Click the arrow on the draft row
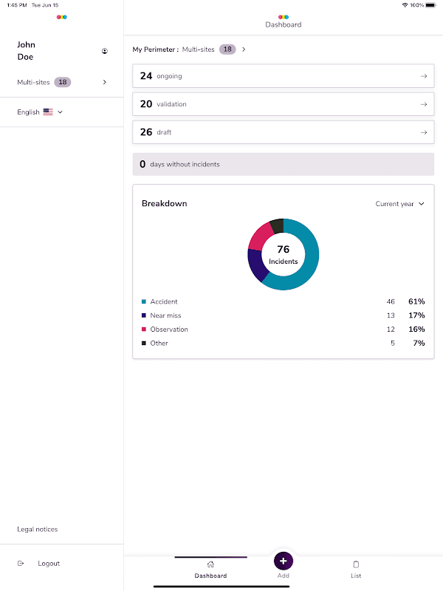The width and height of the screenshot is (443, 591). (423, 132)
